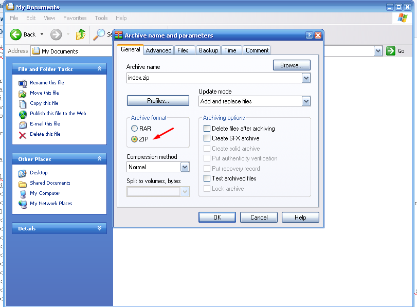Click the Desktop icon in Other Places
The image size is (417, 307).
pos(23,173)
